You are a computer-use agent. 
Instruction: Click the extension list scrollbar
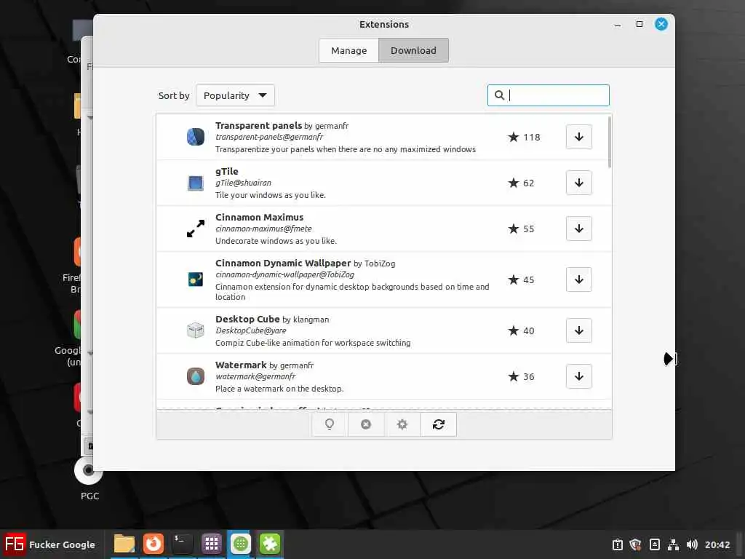(610, 142)
